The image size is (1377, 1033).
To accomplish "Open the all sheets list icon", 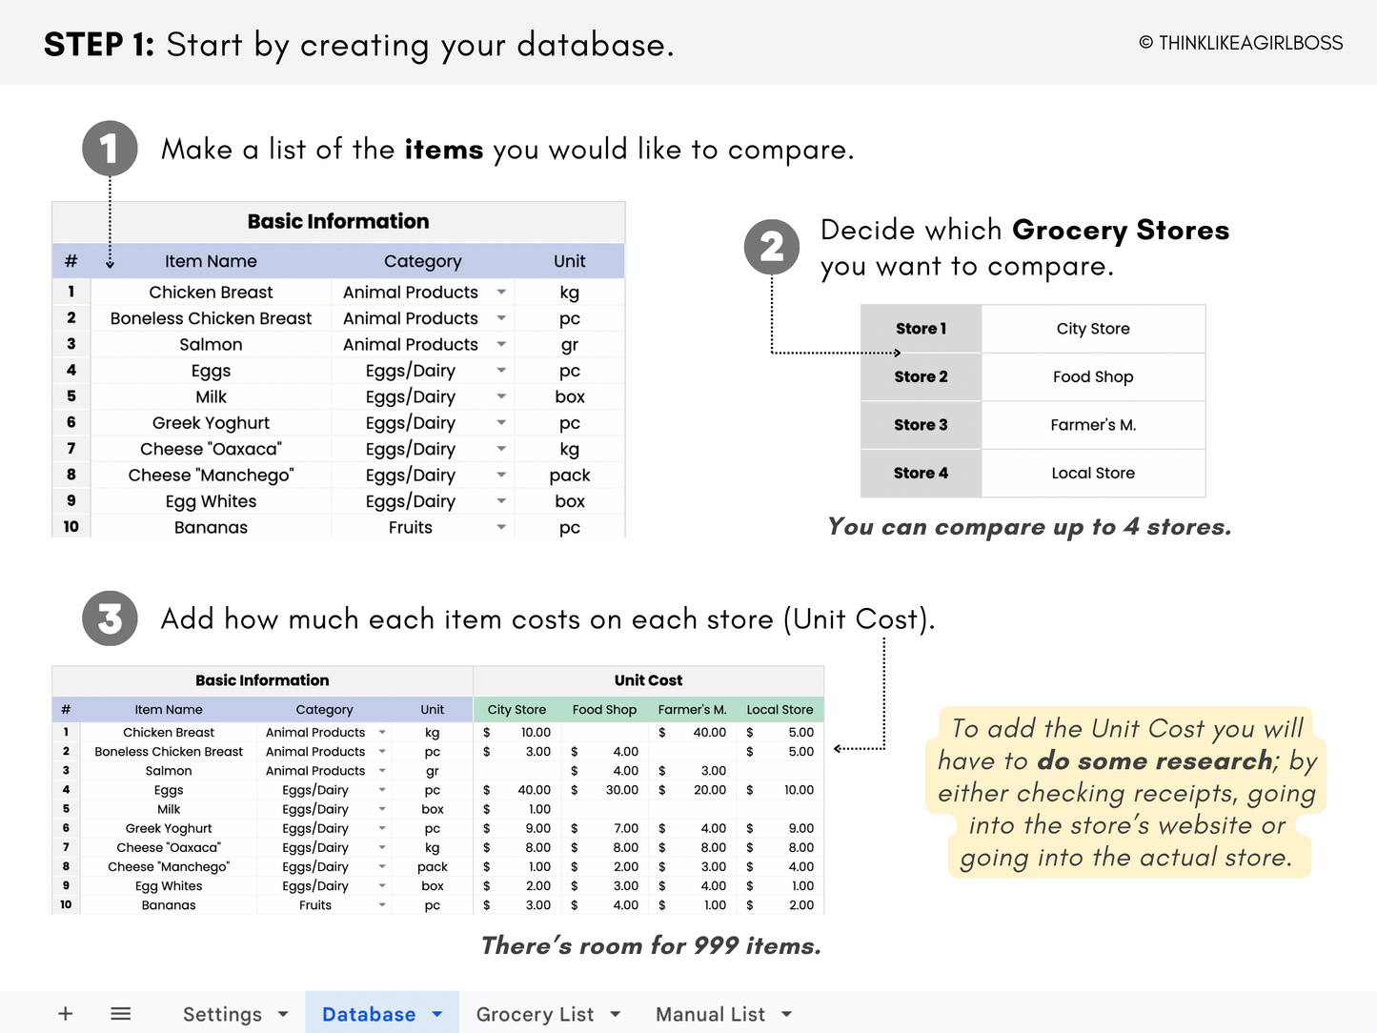I will (x=120, y=1014).
